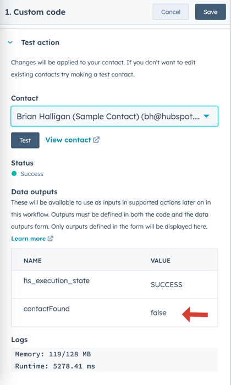The width and height of the screenshot is (231, 385).
Task: Open the Learn more link
Action: [29, 238]
